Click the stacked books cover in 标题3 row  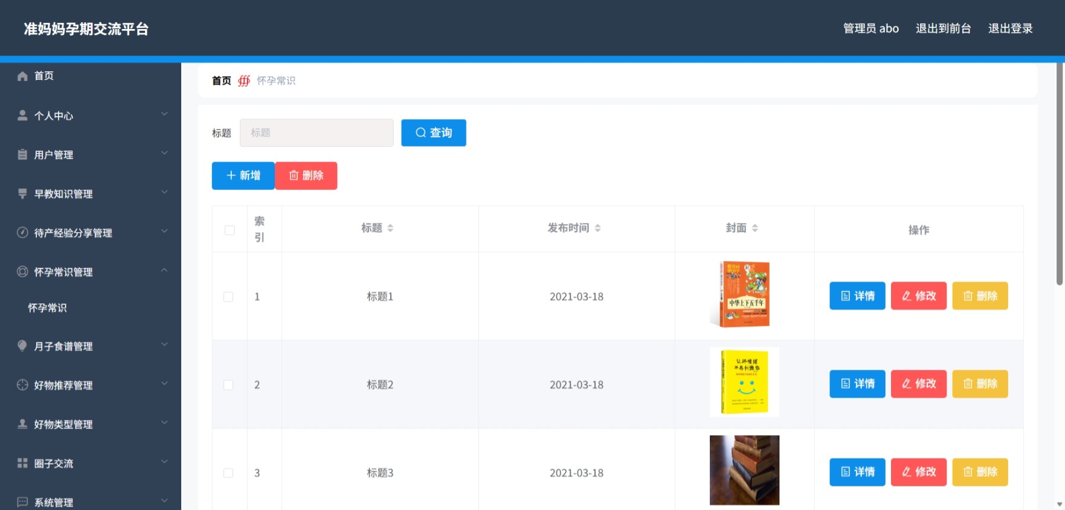pos(744,470)
